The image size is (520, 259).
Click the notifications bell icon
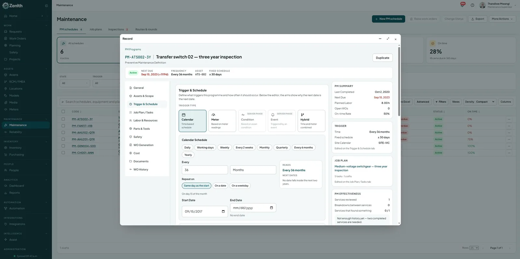pyautogui.click(x=462, y=5)
